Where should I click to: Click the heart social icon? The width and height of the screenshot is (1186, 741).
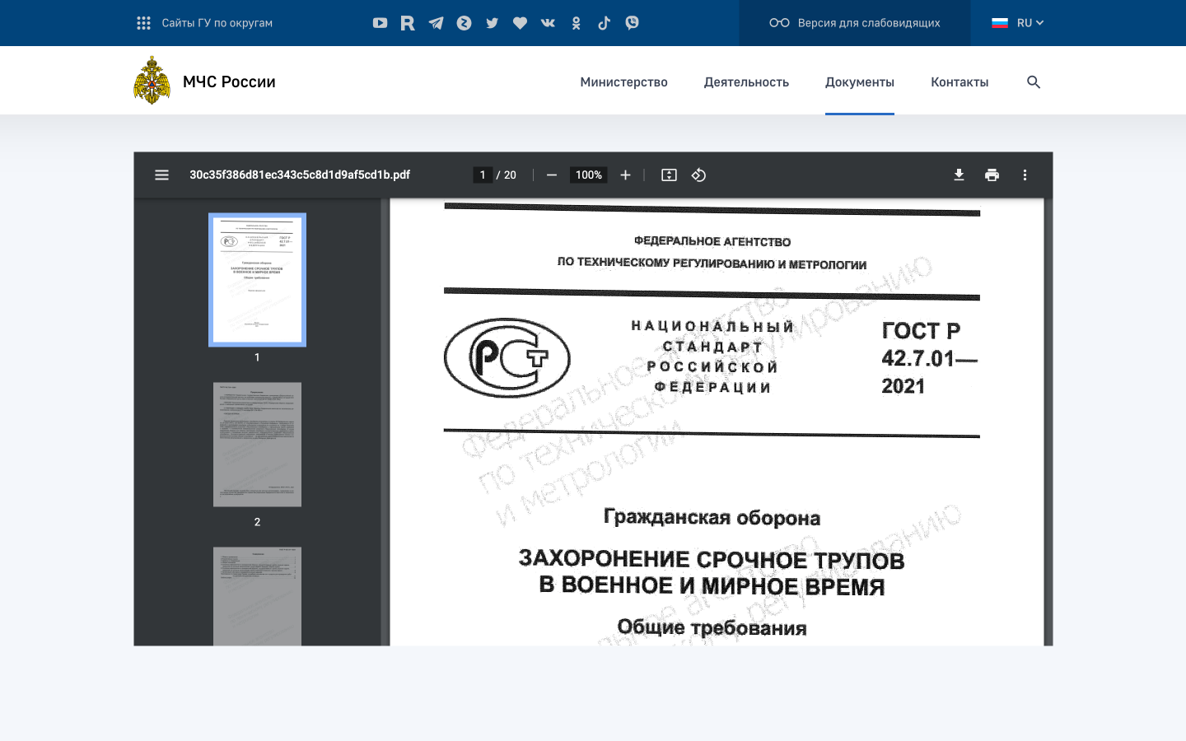tap(520, 23)
